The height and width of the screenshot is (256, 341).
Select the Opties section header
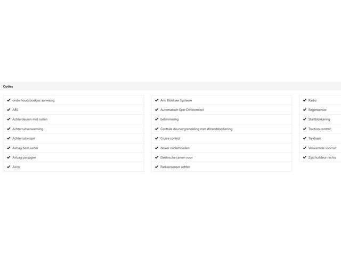click(x=170, y=86)
